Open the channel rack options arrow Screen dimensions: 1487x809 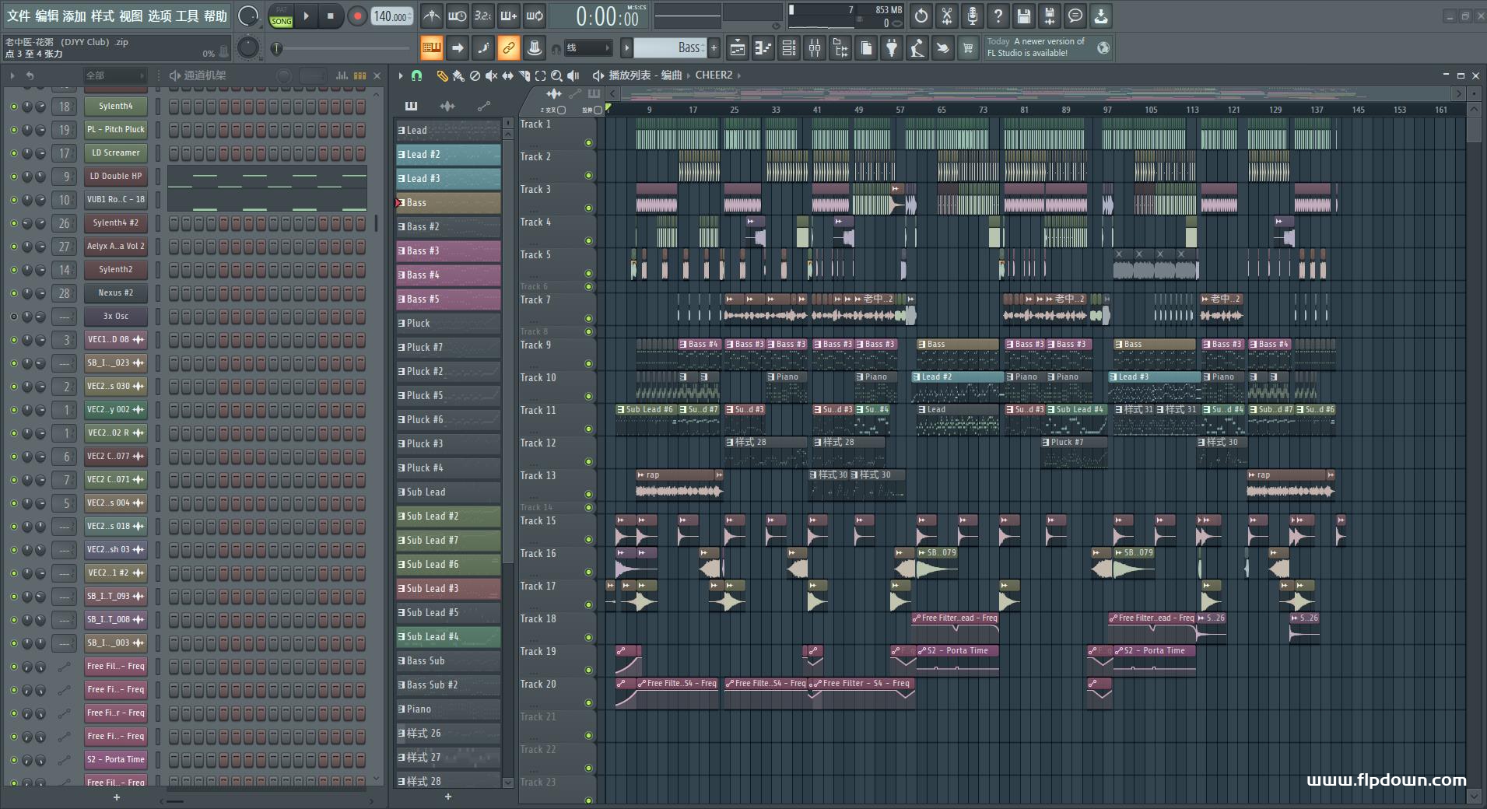12,75
